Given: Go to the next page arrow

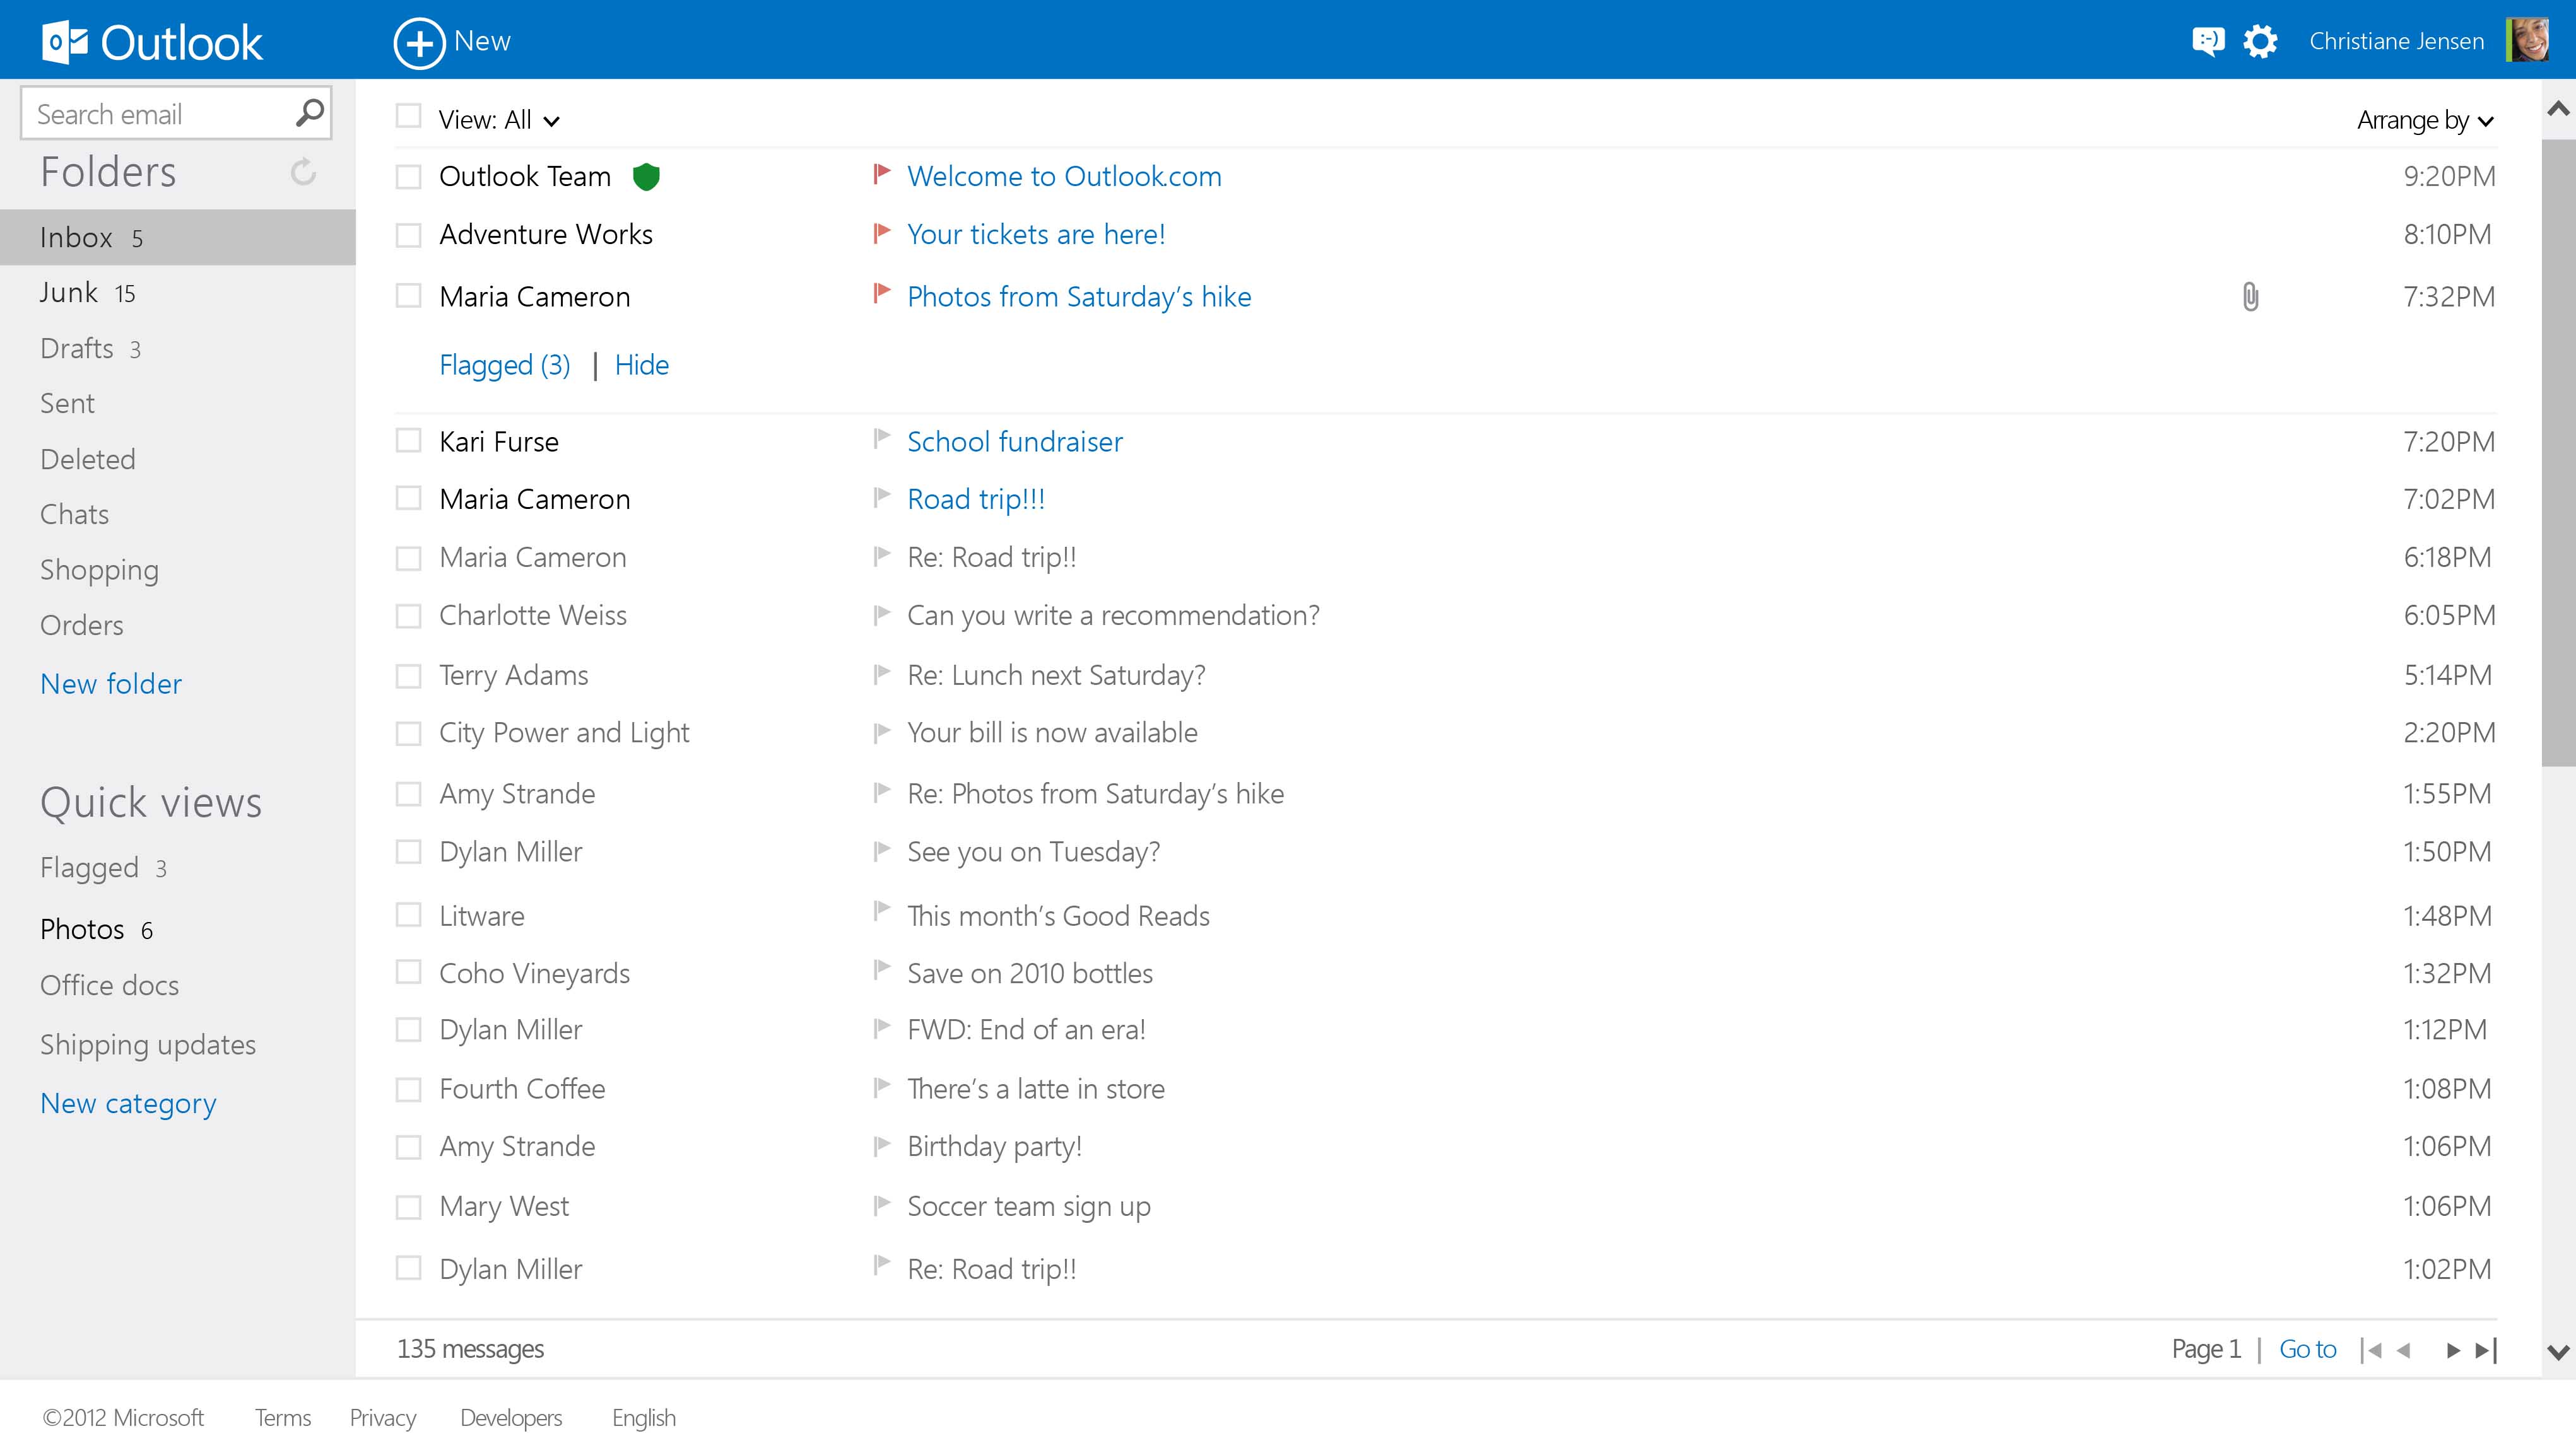Looking at the screenshot, I should coord(2452,1350).
